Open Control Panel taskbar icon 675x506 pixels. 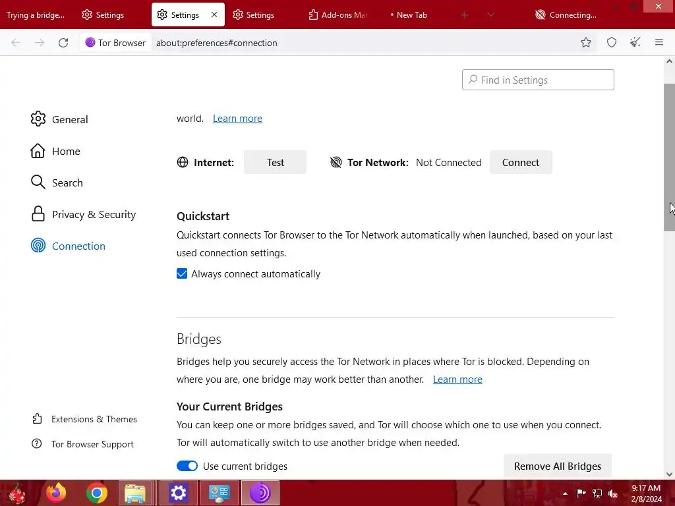pos(219,493)
